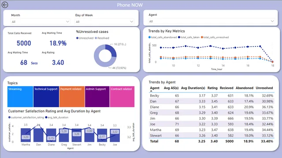Click Jim's 666 received cell
Viewport: 282px width, 158px height.
point(230,118)
